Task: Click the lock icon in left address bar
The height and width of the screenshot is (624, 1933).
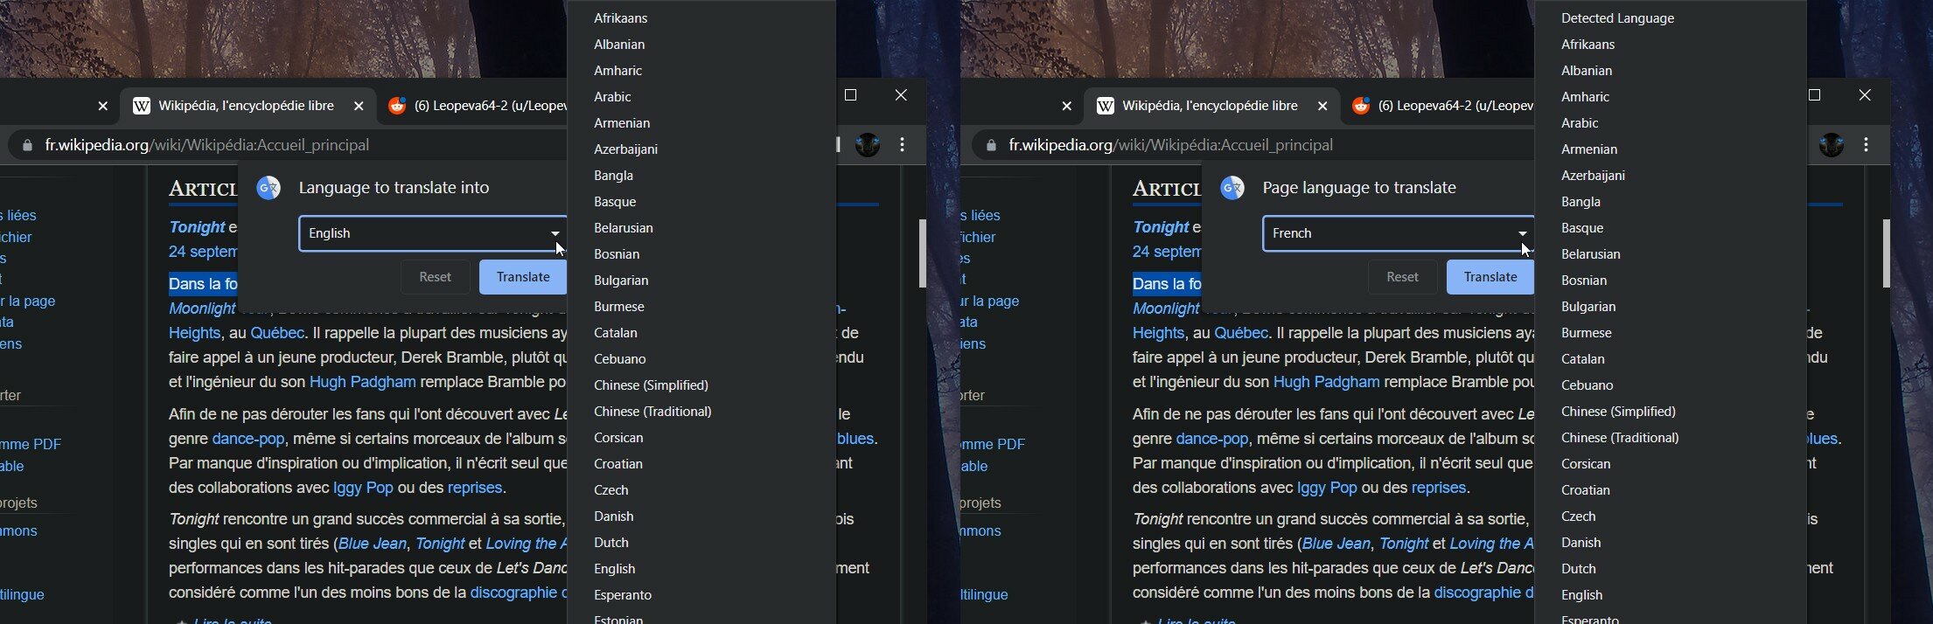Action: point(27,145)
